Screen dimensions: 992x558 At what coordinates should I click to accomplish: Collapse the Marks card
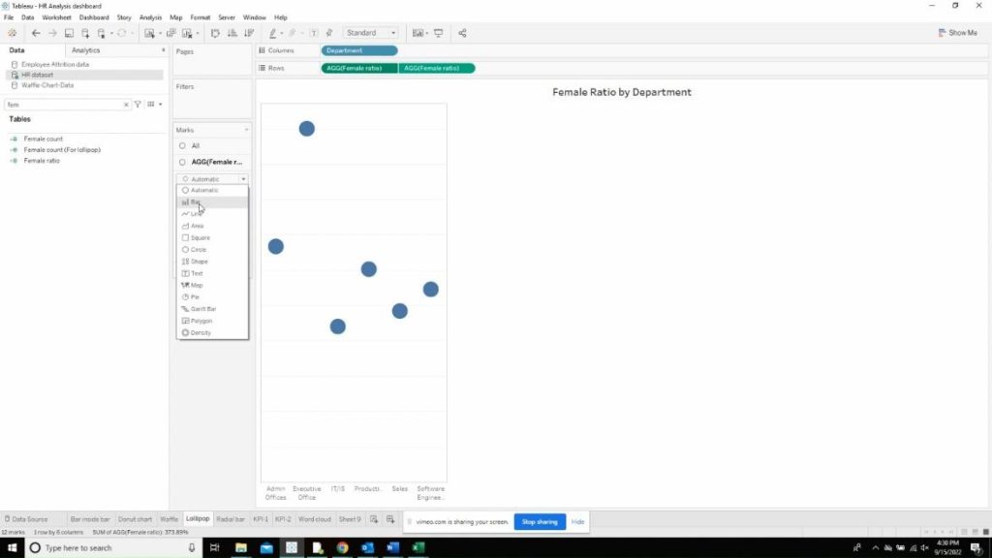(x=246, y=129)
